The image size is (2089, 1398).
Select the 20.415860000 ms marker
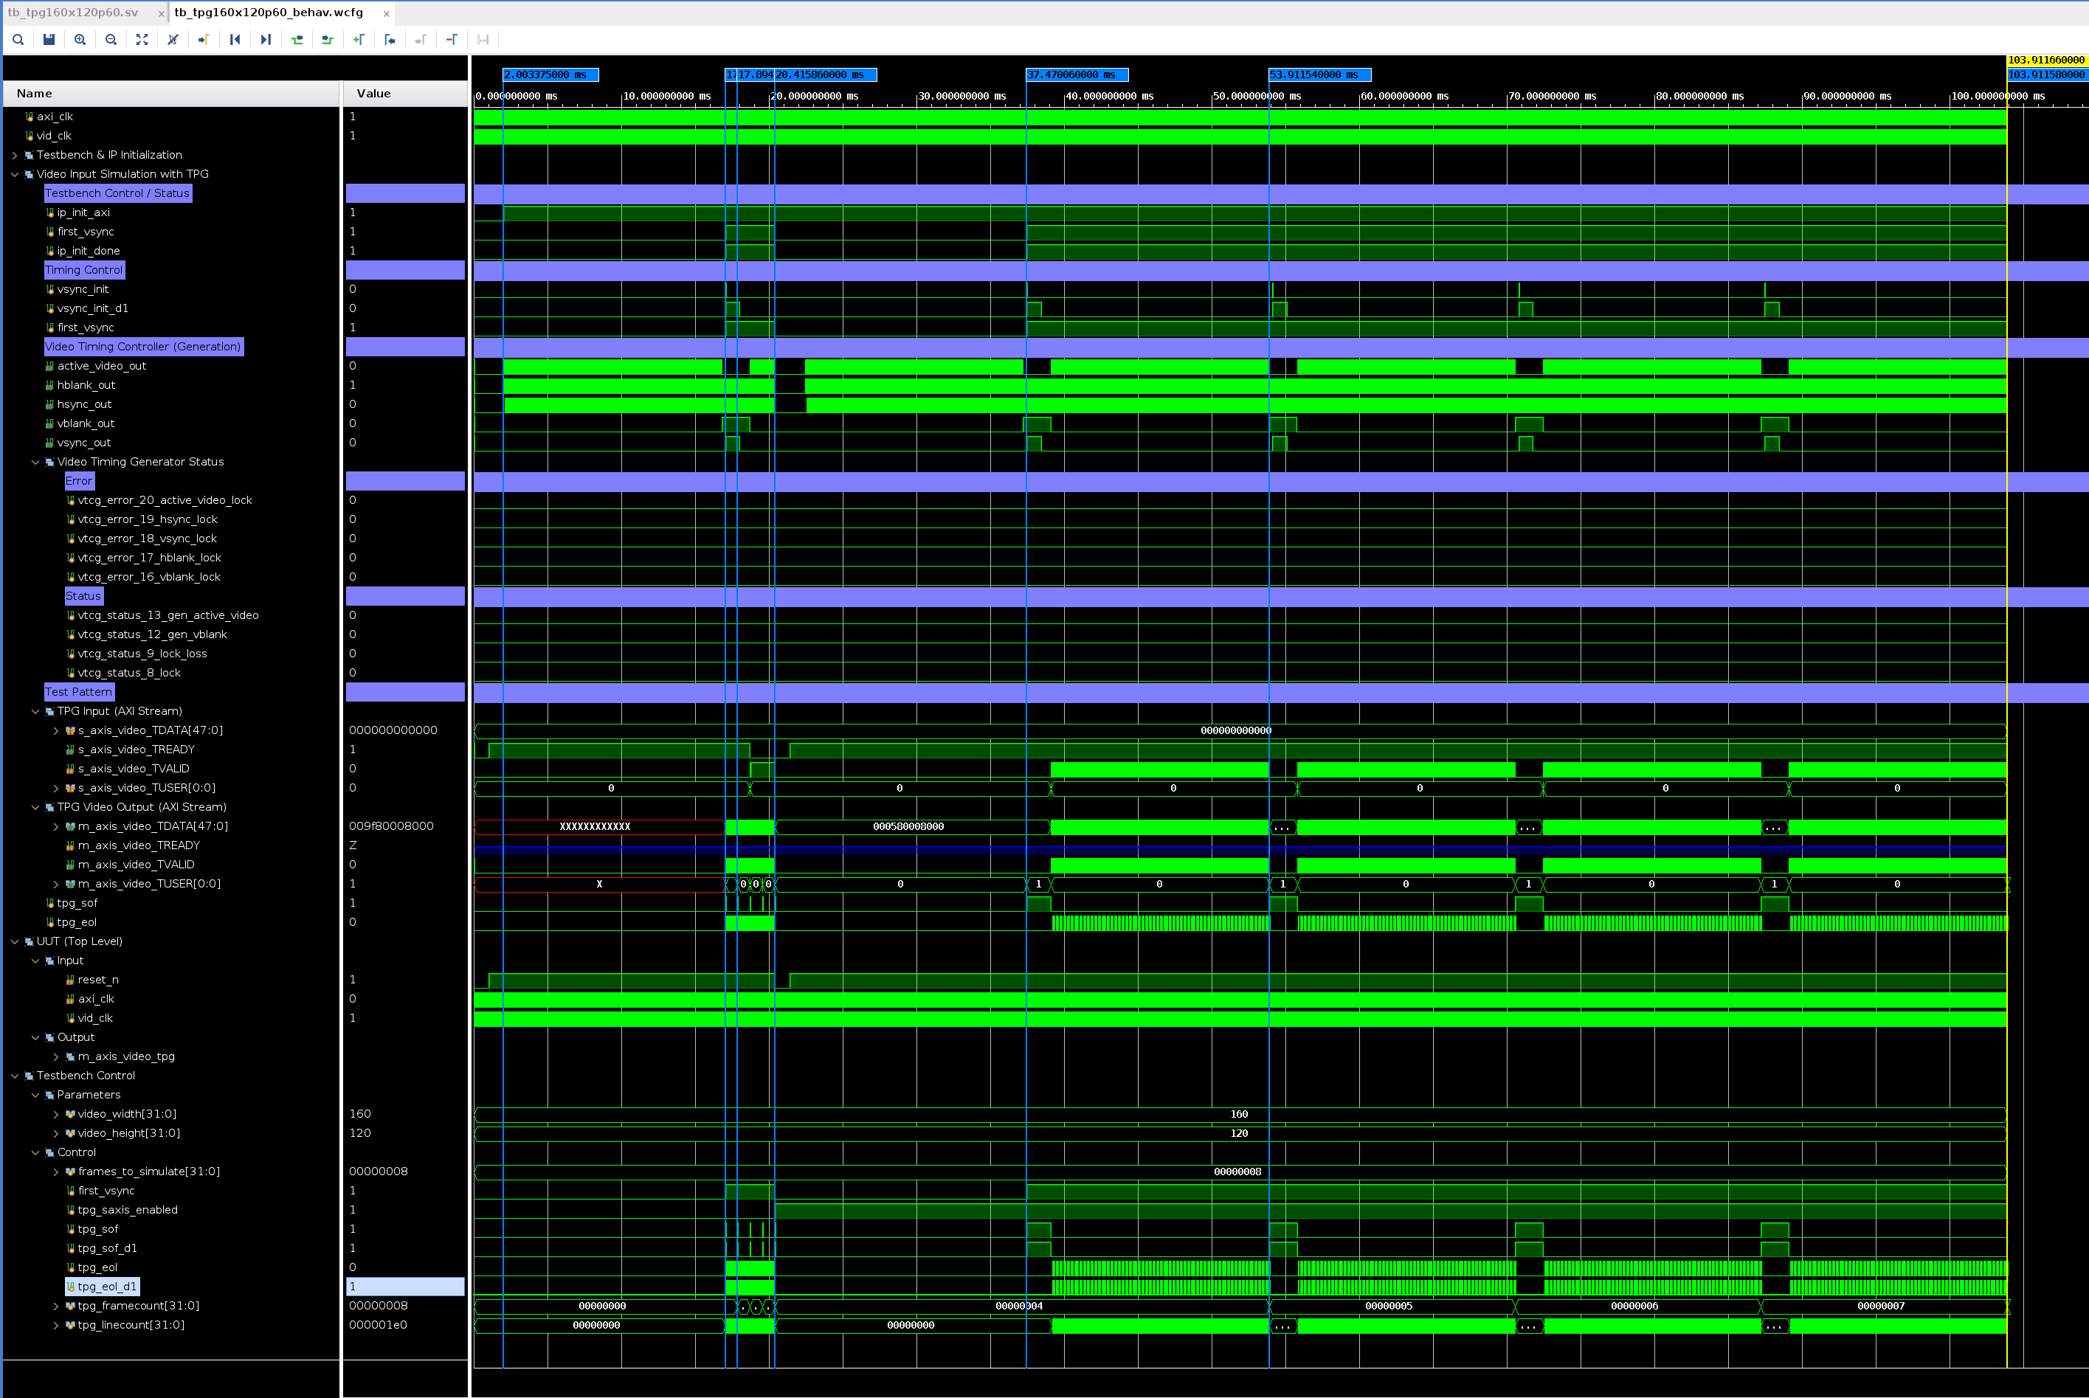click(826, 75)
